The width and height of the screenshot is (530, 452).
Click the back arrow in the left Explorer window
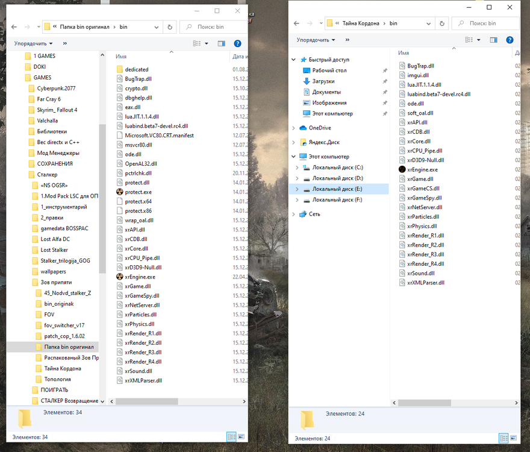(x=13, y=27)
